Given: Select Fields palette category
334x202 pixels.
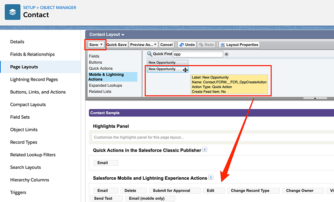Looking at the screenshot, I should point(94,56).
